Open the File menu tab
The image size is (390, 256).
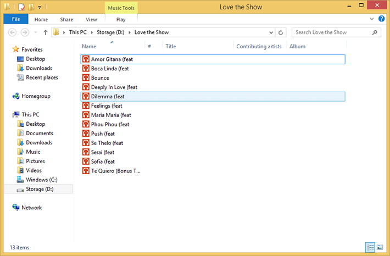click(16, 19)
